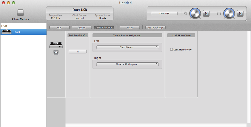Click the System Status Ready value
This screenshot has width=251, height=127.
(x=102, y=18)
